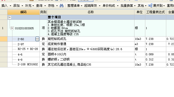The width and height of the screenshot is (174, 97).
Task: Click the 展开到 tree icon
Action: pyautogui.click(x=150, y=5)
